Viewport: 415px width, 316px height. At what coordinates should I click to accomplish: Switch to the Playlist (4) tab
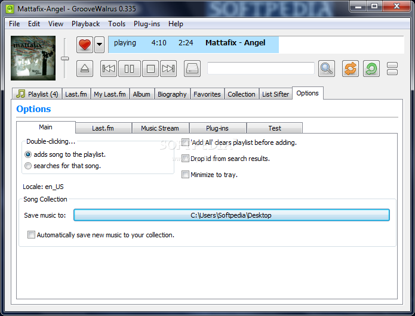pyautogui.click(x=37, y=94)
